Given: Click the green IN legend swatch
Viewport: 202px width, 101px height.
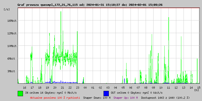Looking at the screenshot, I should tap(20, 93).
